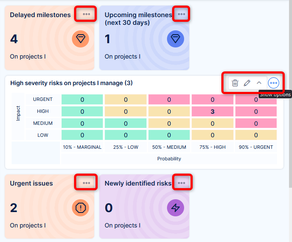Screen dimensions: 292x242
Task: Click the High severity risks widget title
Action: [71, 83]
